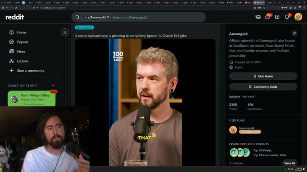Click the edit pencil beside Asmongold

tap(294, 33)
